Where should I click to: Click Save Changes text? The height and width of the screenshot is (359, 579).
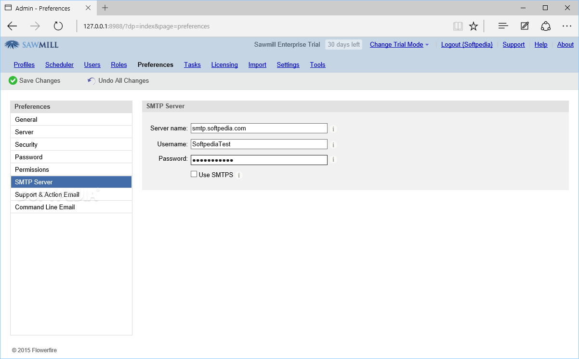[x=40, y=80]
